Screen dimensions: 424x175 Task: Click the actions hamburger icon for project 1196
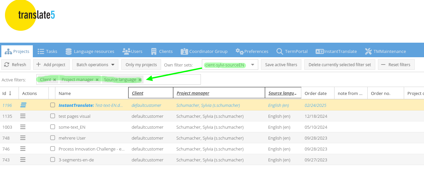click(23, 105)
